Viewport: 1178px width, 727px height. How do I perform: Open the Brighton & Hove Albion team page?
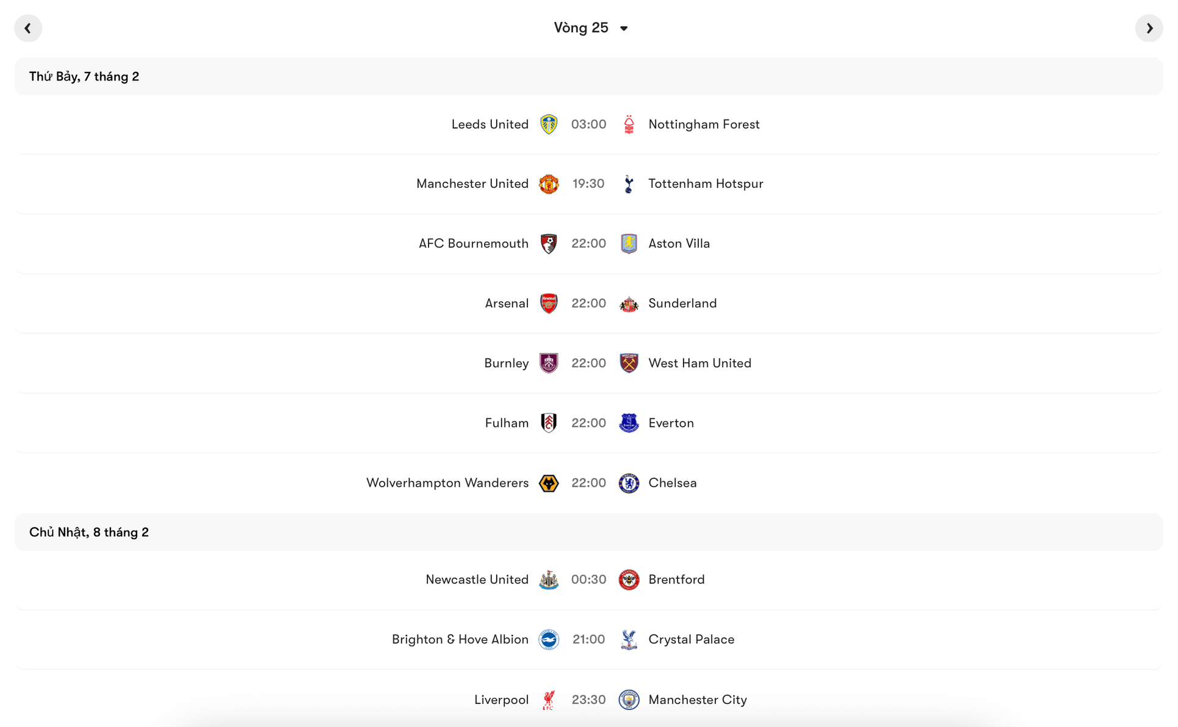(x=460, y=640)
